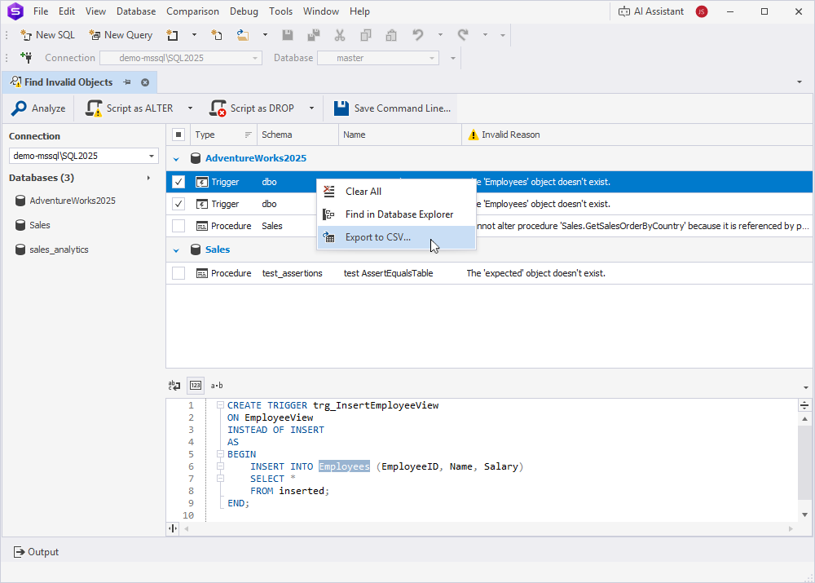Check the Procedure Sales row checkbox
The image size is (815, 583).
[x=178, y=226]
